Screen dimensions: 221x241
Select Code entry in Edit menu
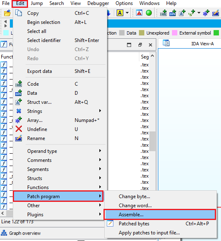click(x=60, y=84)
